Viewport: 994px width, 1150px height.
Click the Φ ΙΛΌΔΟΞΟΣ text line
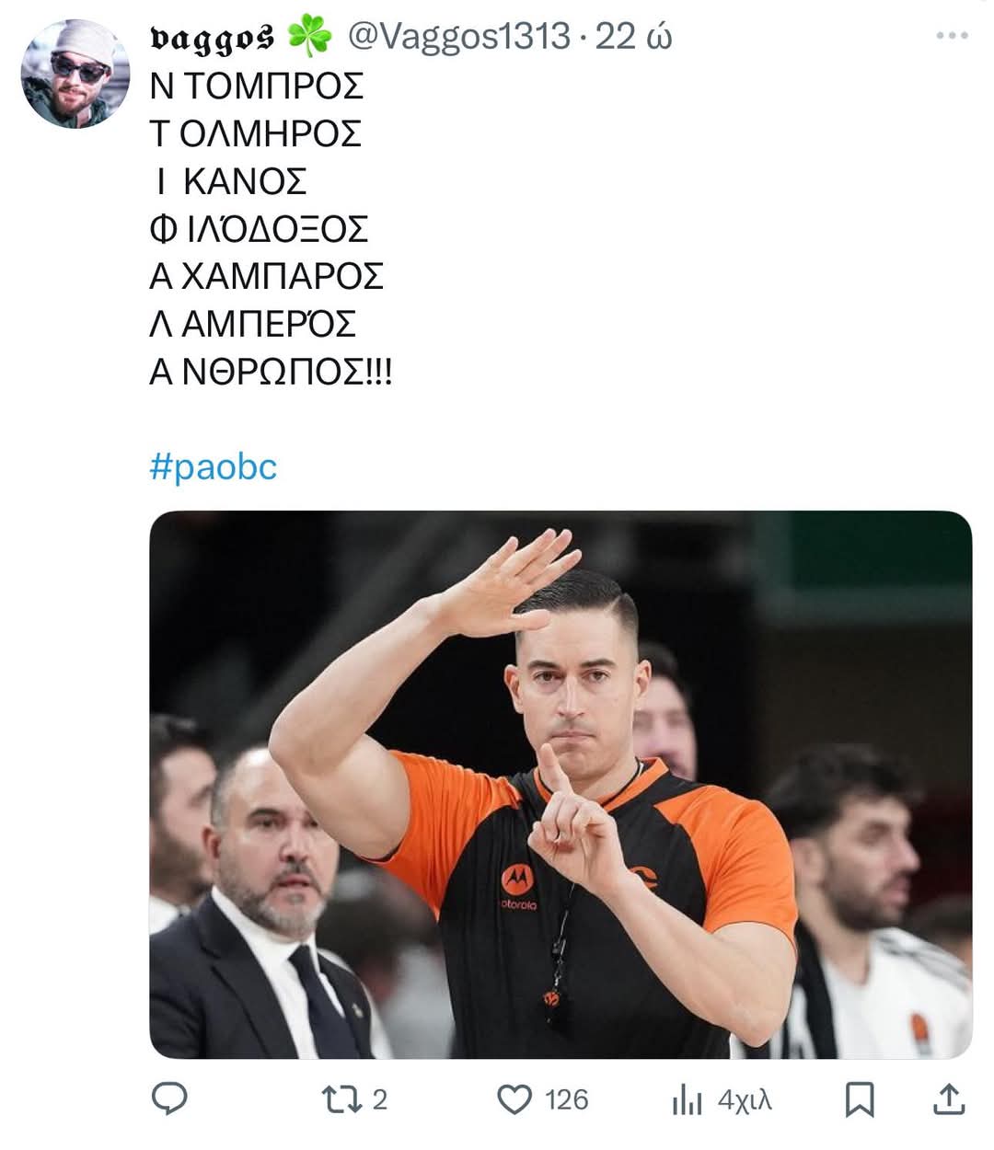pos(259,229)
